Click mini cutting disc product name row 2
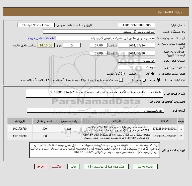 coord(117,136)
